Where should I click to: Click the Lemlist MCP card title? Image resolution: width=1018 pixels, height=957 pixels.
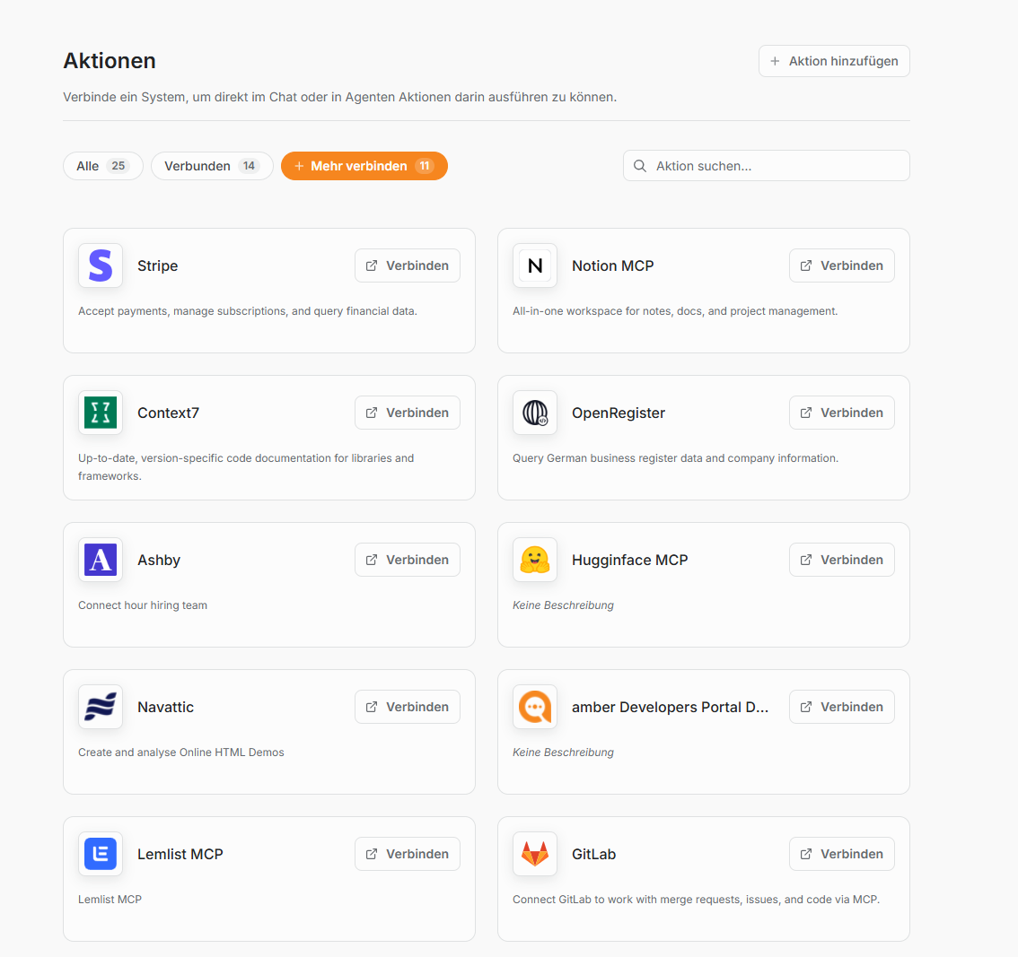[x=180, y=854]
